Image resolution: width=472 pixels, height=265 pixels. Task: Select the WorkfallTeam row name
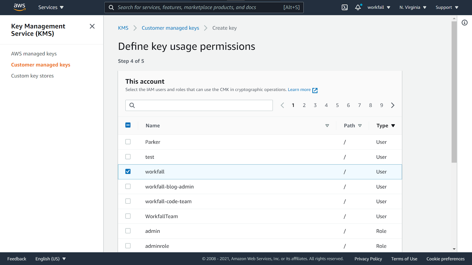161,216
